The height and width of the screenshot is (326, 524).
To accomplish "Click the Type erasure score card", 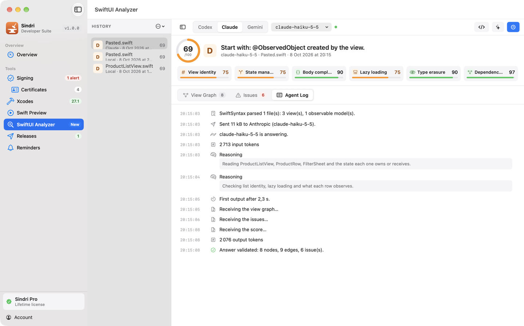I will (433, 73).
